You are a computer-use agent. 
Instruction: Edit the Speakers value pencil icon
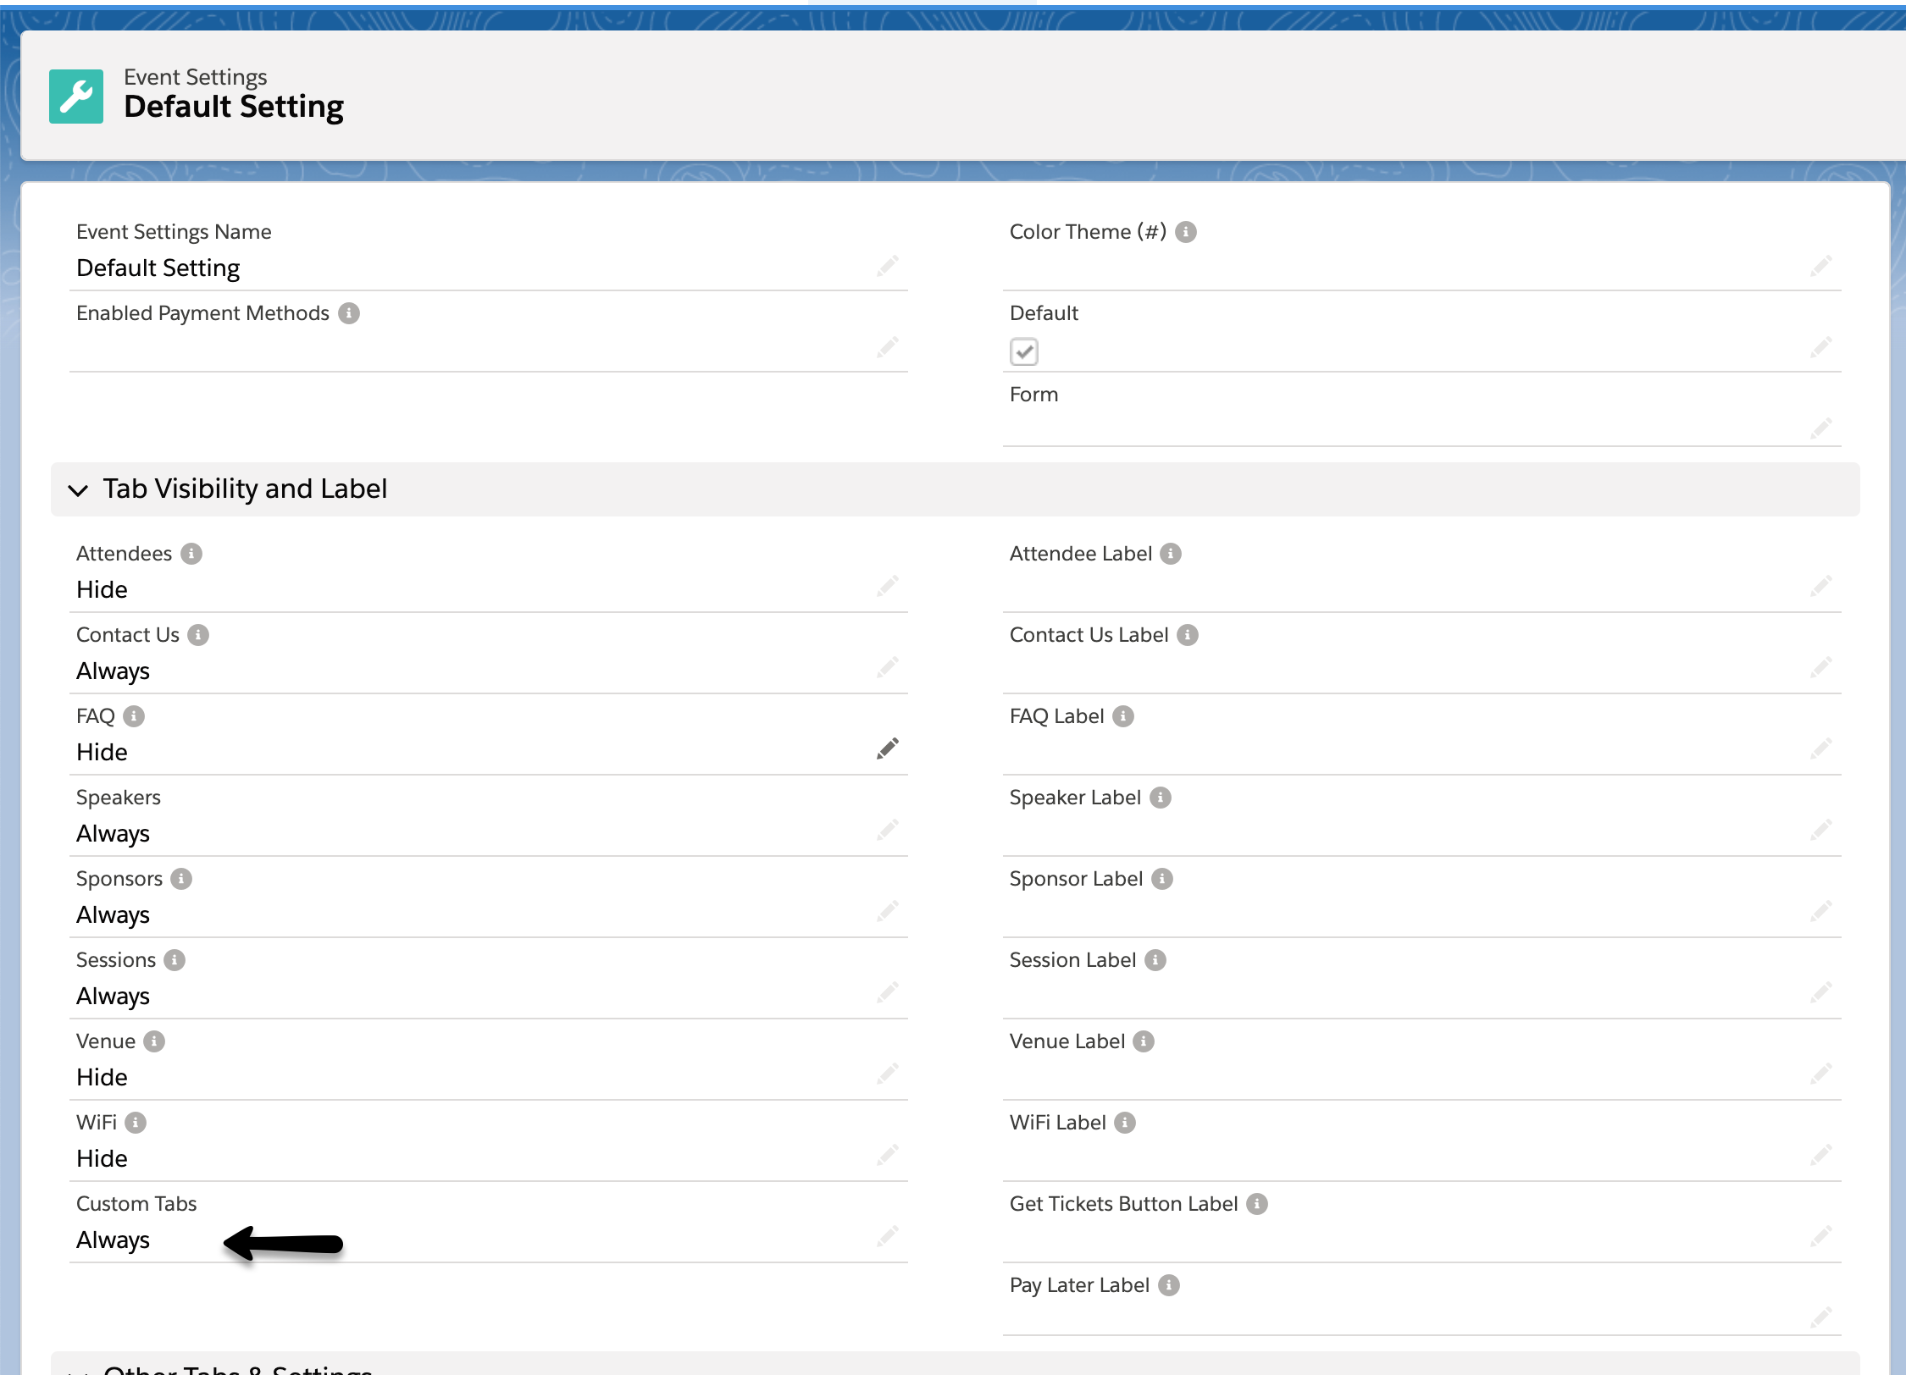[x=887, y=831]
